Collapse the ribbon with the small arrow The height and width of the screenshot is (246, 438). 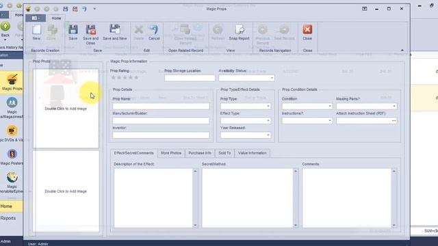(402, 51)
